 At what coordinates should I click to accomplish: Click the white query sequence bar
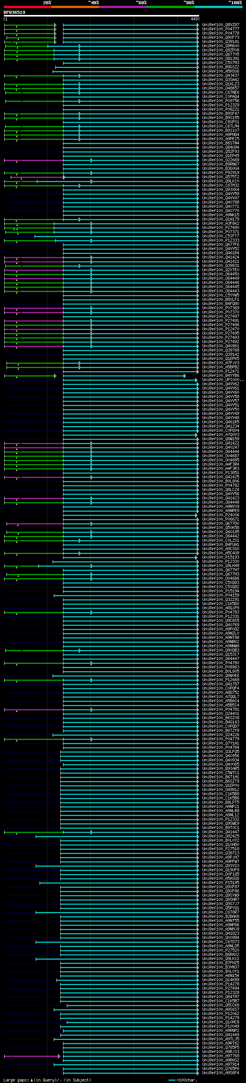(101, 15)
